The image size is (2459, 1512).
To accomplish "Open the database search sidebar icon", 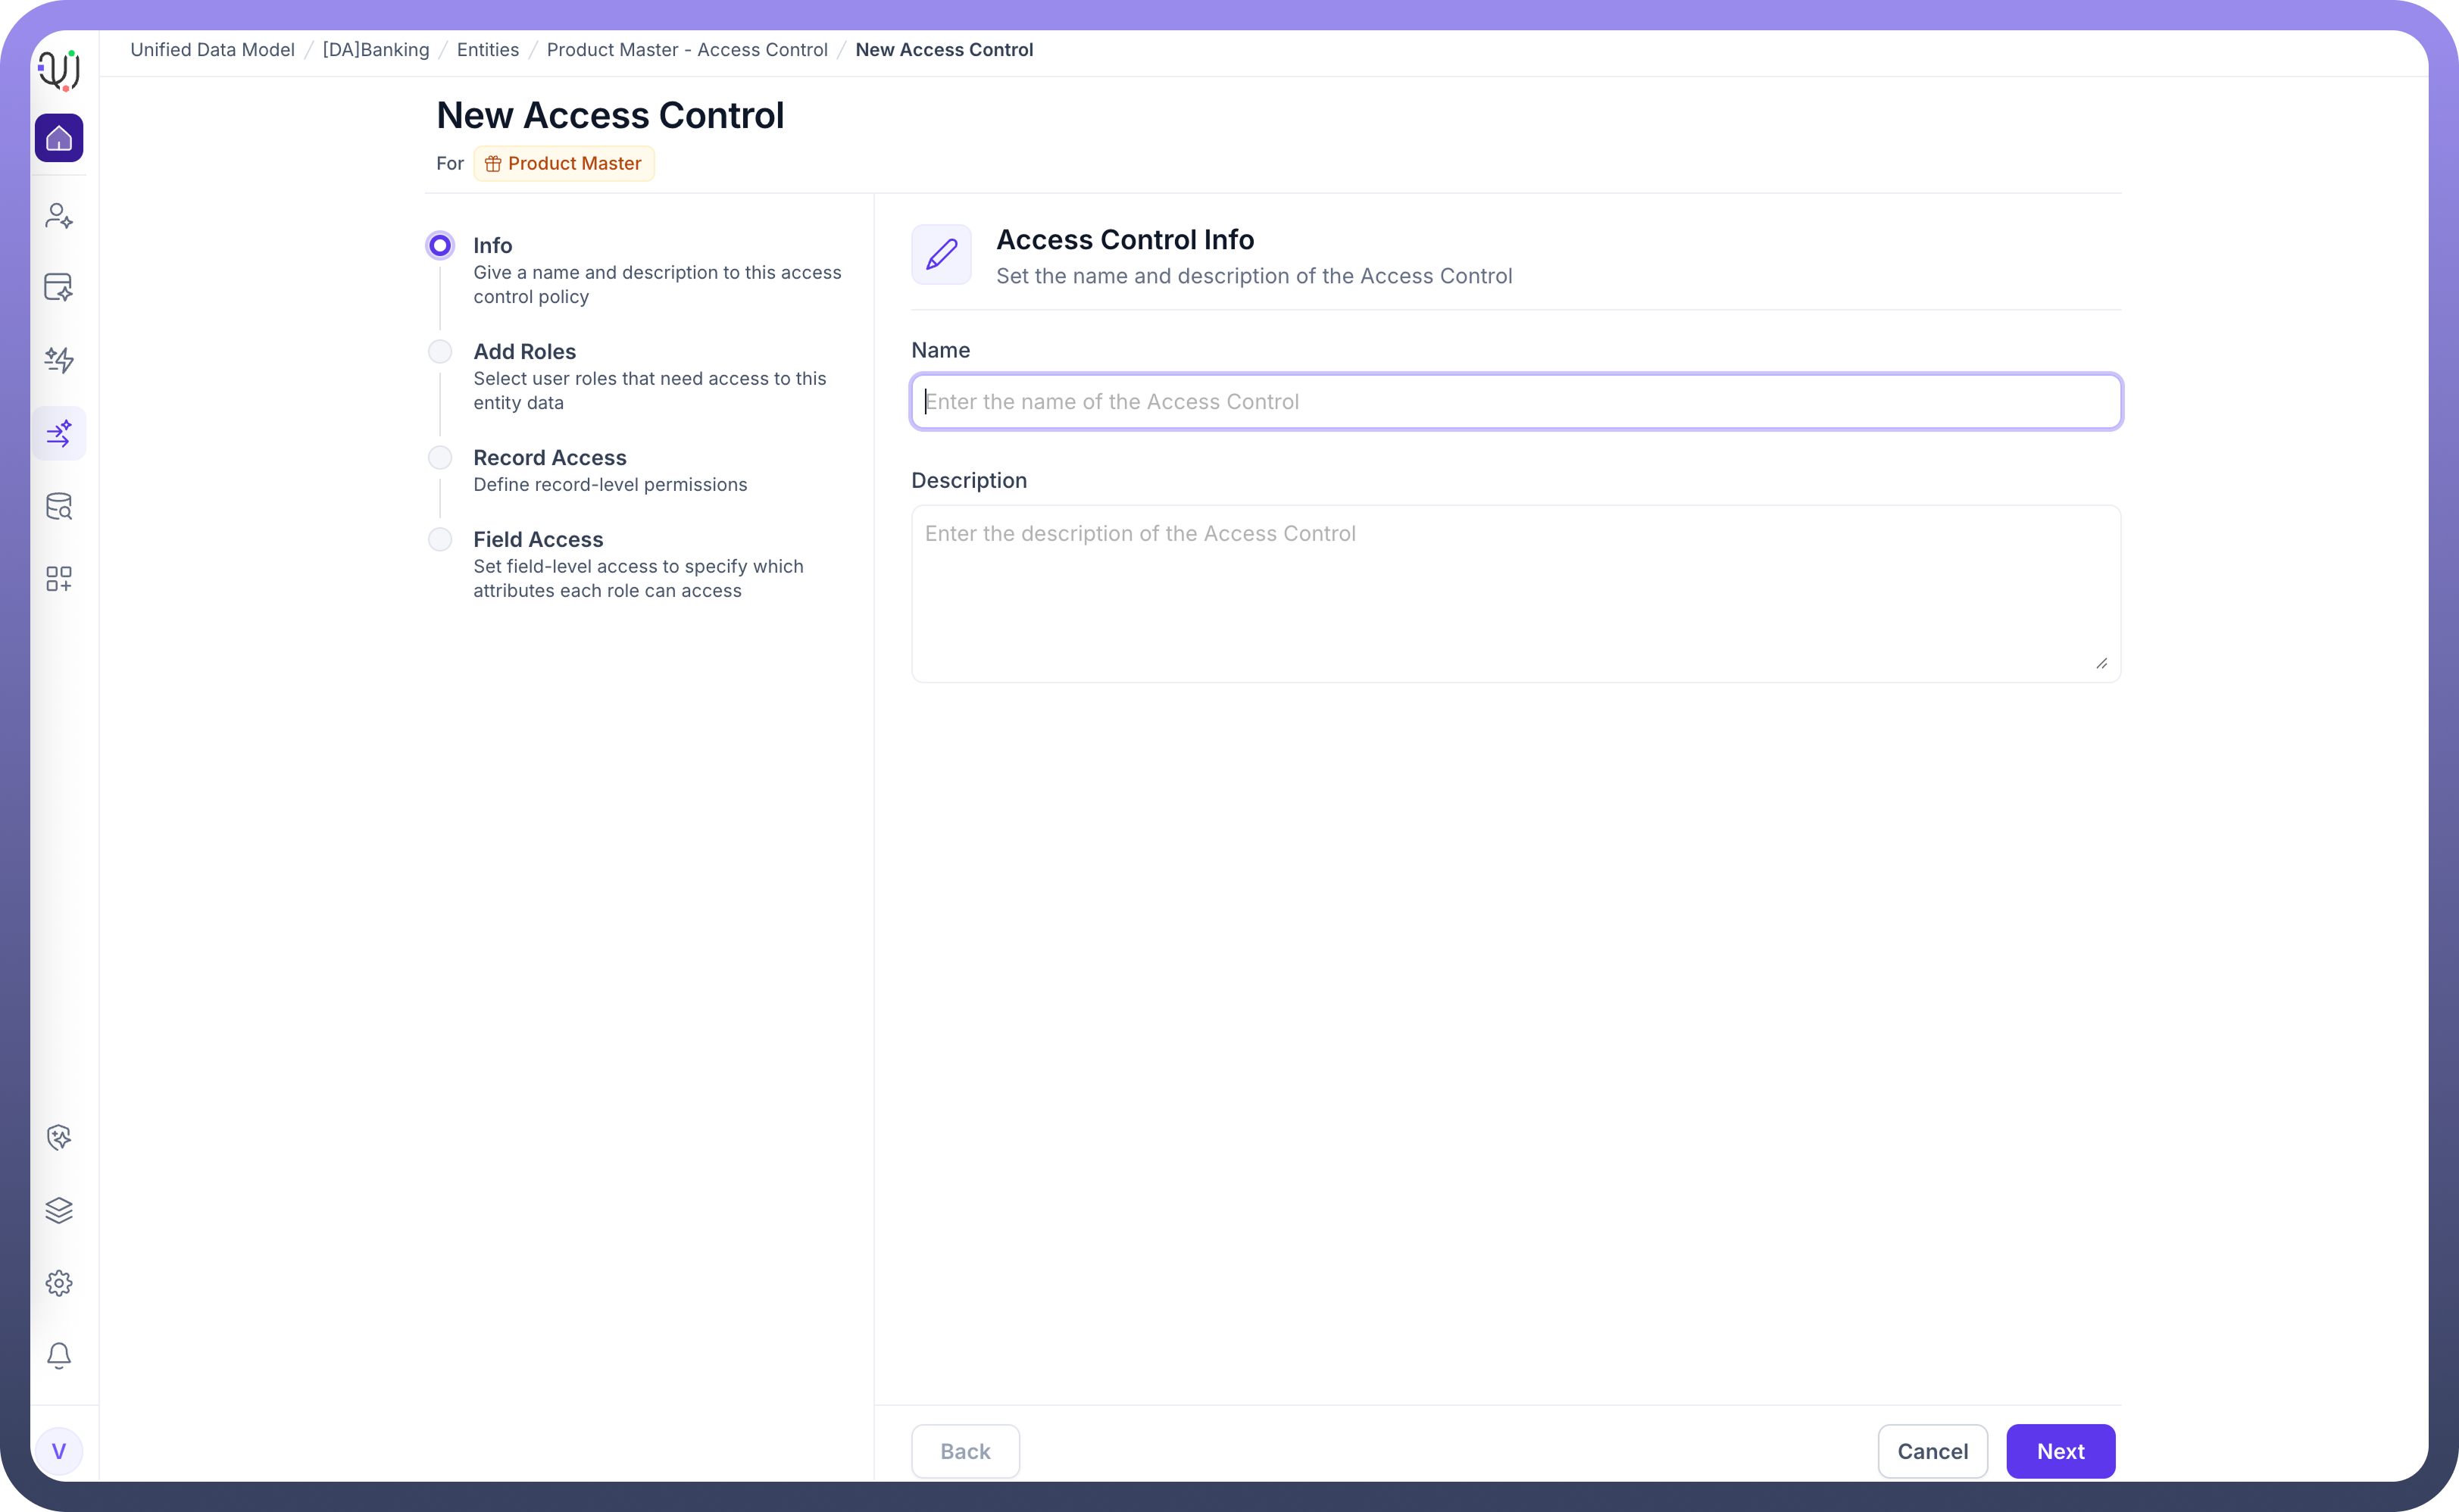I will tap(59, 507).
